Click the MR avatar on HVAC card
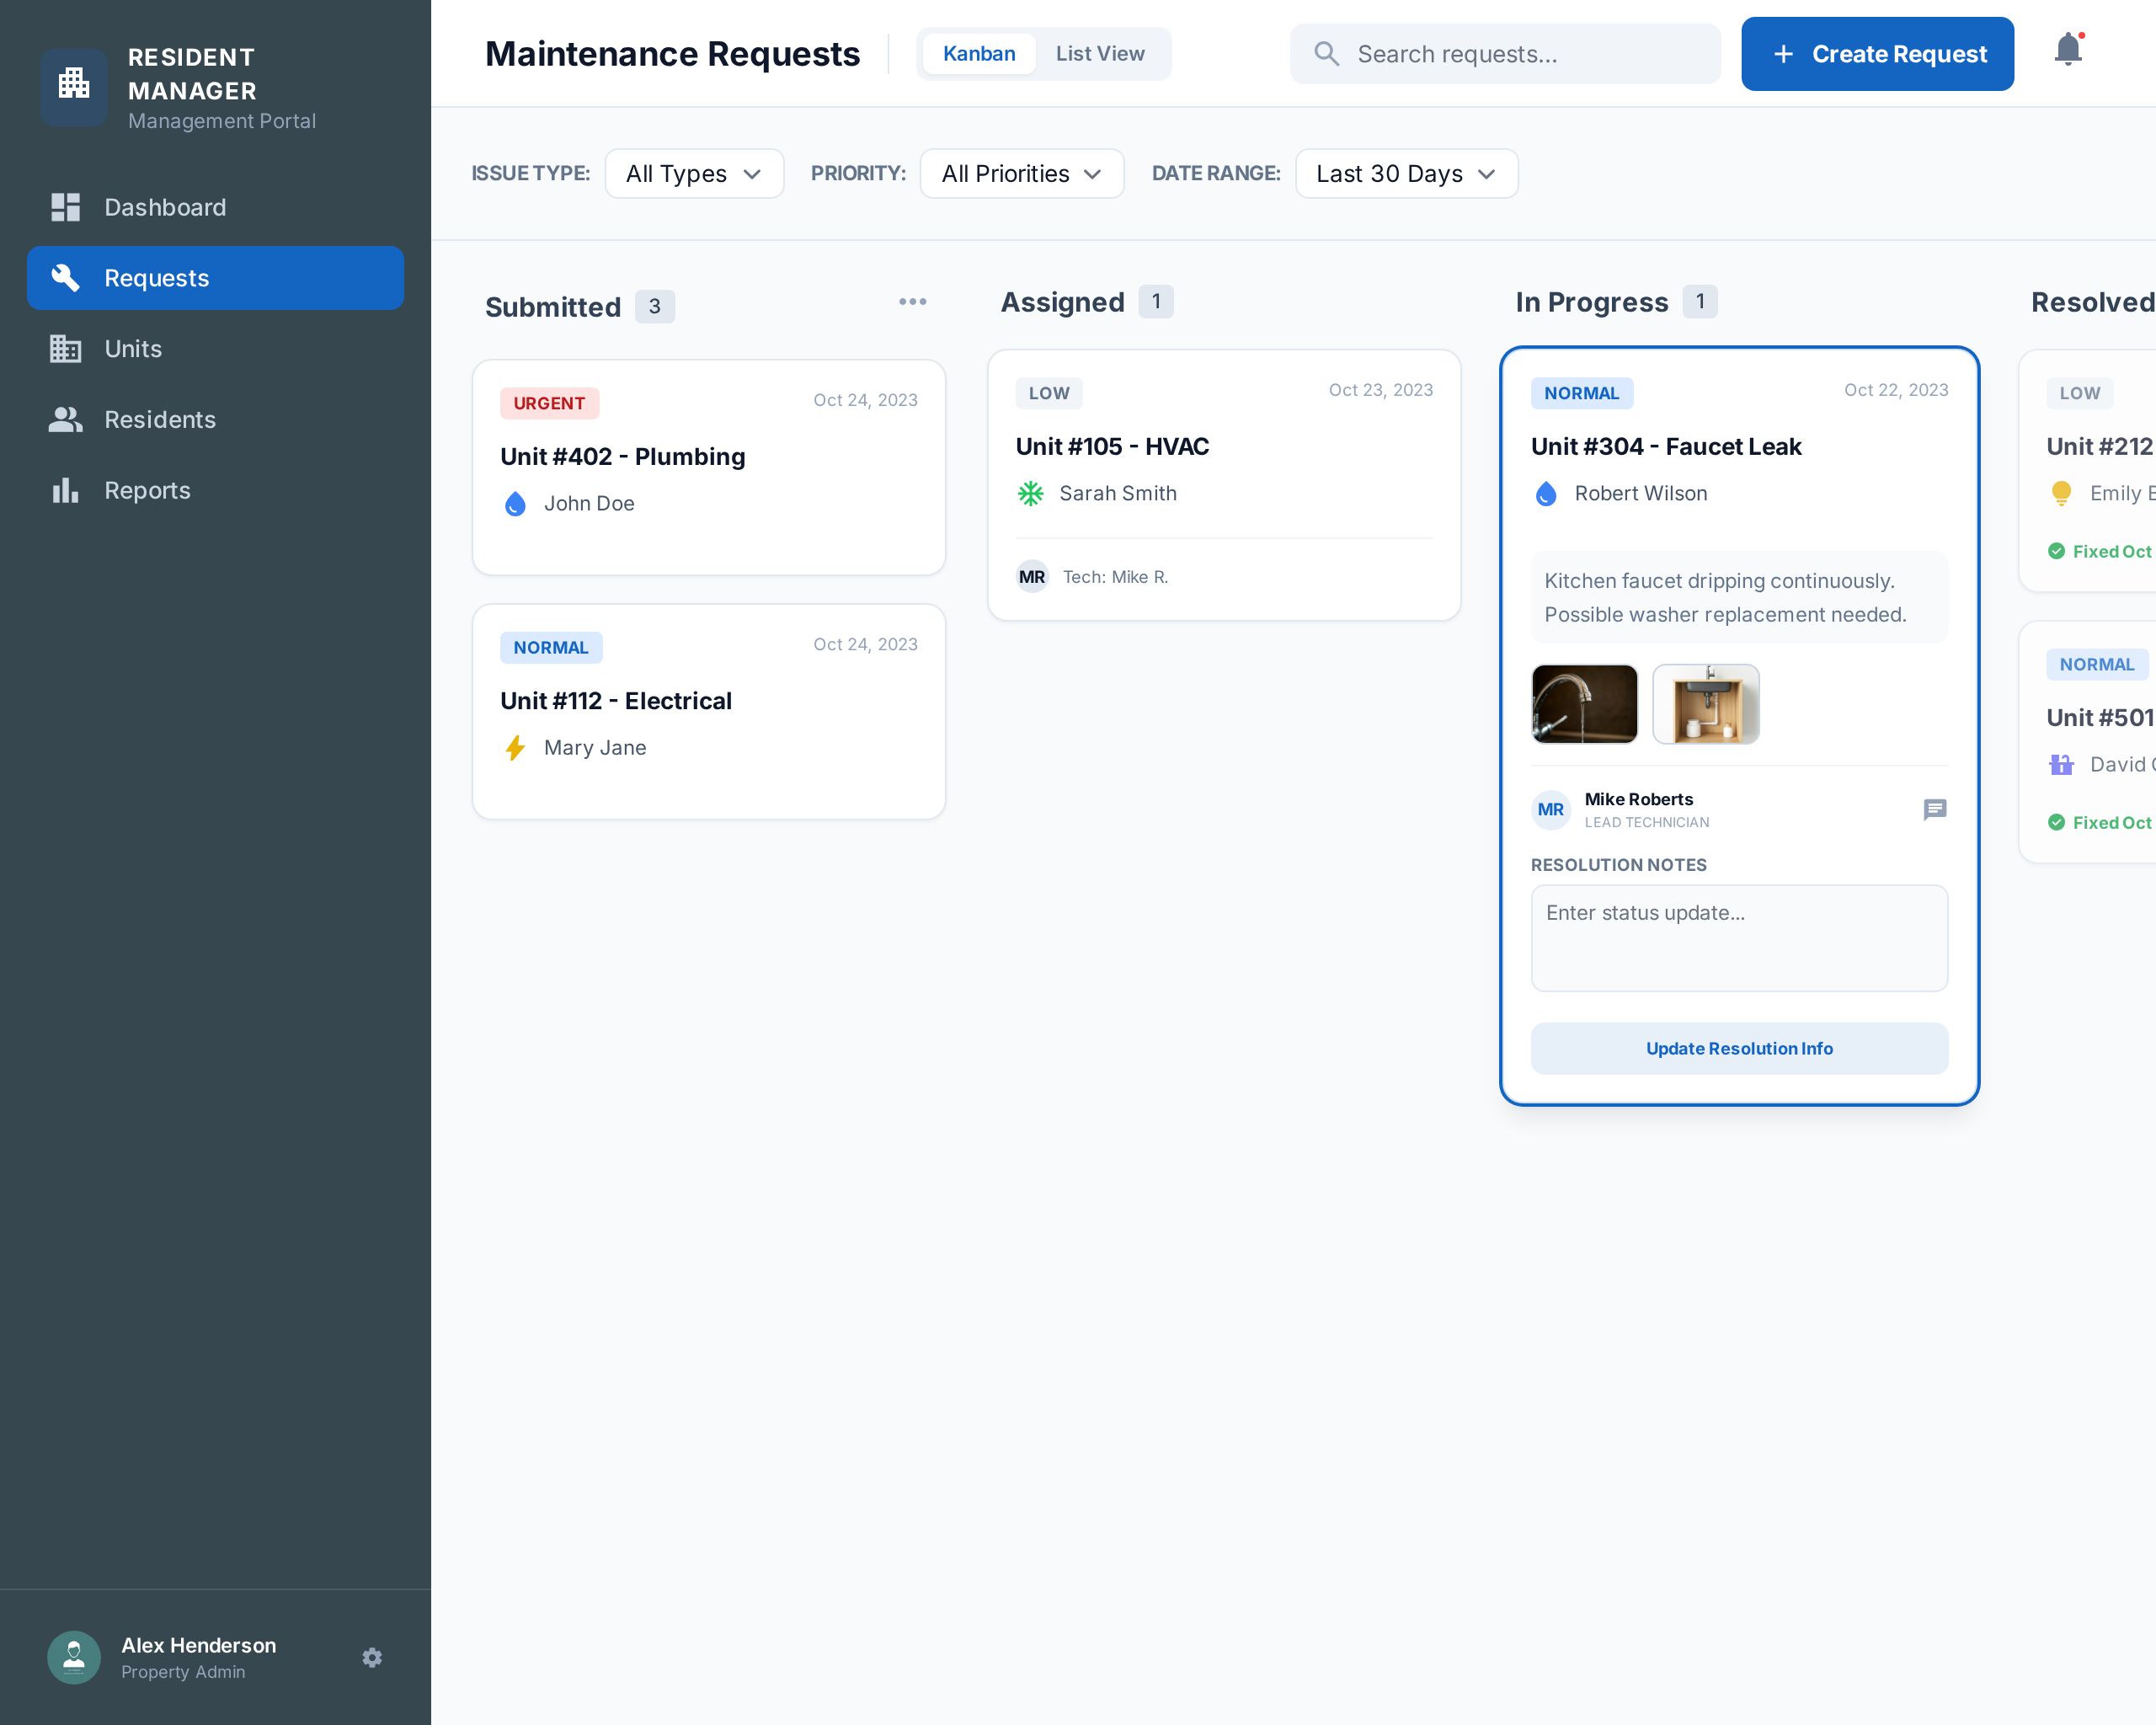This screenshot has width=2156, height=1725. point(1031,577)
